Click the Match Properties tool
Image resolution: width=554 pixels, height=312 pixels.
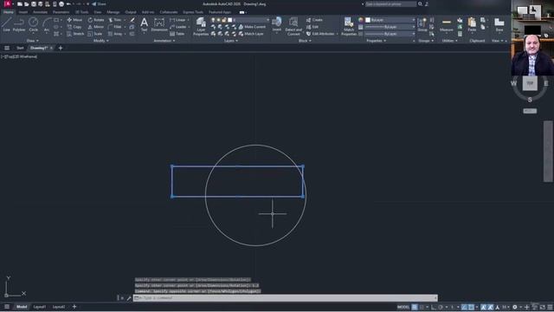(x=349, y=27)
